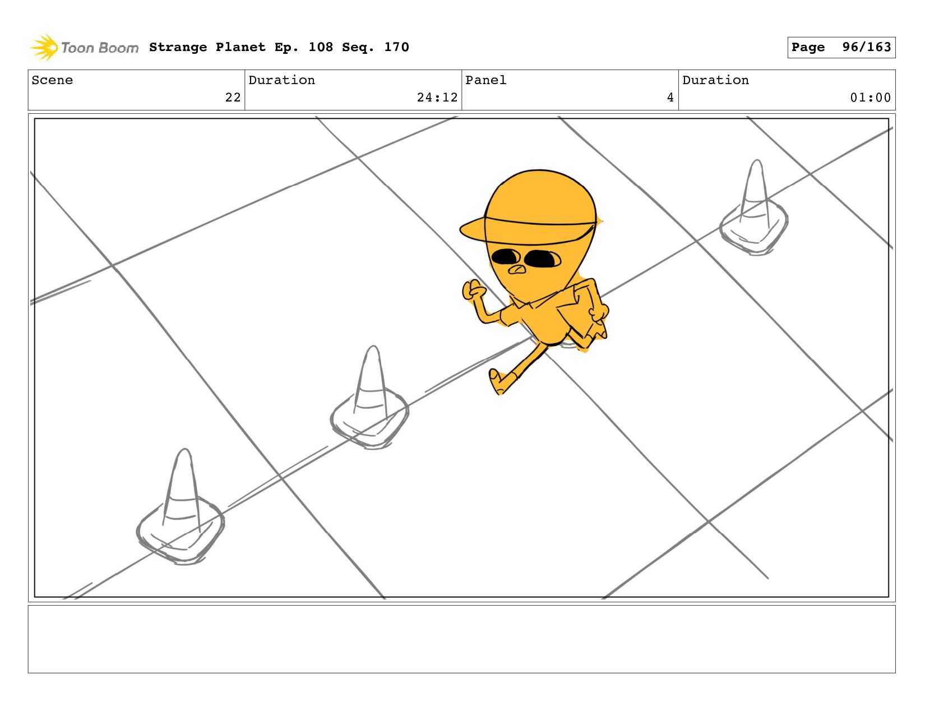Click the panel duration value '01:00'
The height and width of the screenshot is (715, 925).
tap(871, 98)
